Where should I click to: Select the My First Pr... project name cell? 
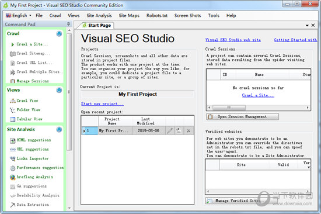coord(115,131)
